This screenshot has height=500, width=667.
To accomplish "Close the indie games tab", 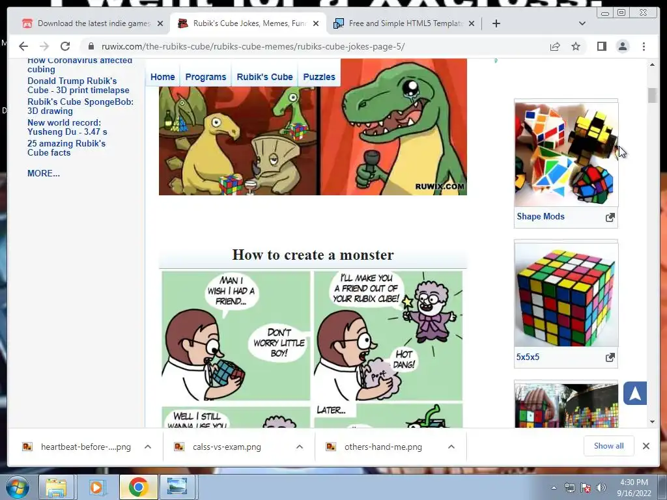I will click(160, 23).
